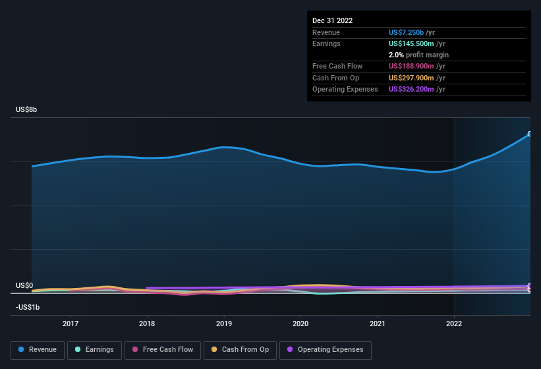Click the Free Cash Flow tooltip label
The image size is (541, 369).
tap(337, 66)
